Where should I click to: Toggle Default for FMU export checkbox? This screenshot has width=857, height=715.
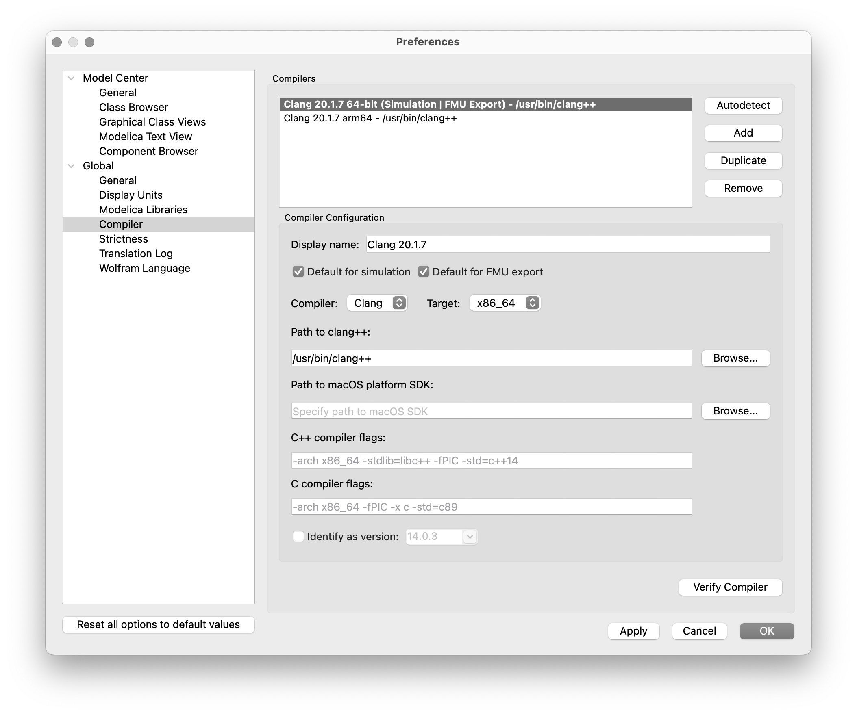click(423, 272)
